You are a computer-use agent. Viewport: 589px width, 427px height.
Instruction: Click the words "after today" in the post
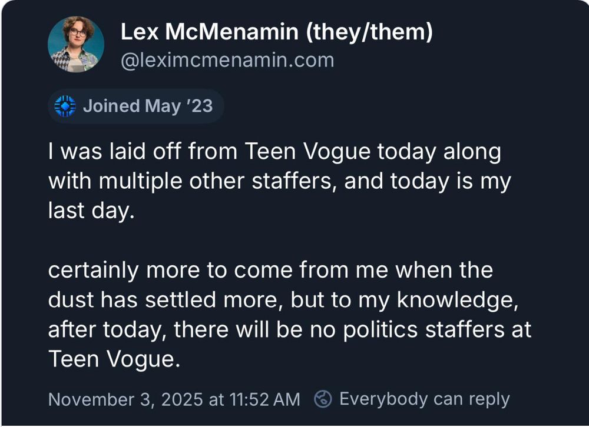[x=105, y=329]
